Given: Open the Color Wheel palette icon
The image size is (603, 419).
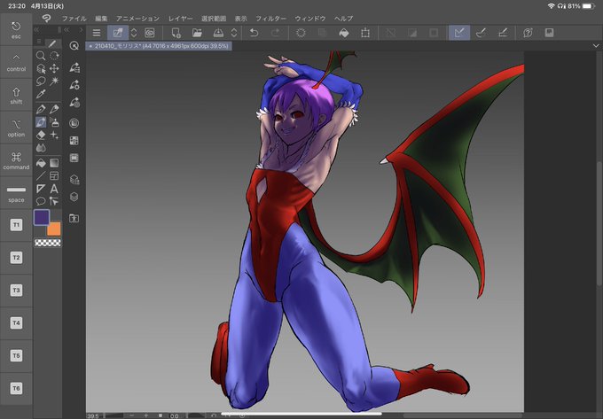Looking at the screenshot, I should (x=74, y=123).
